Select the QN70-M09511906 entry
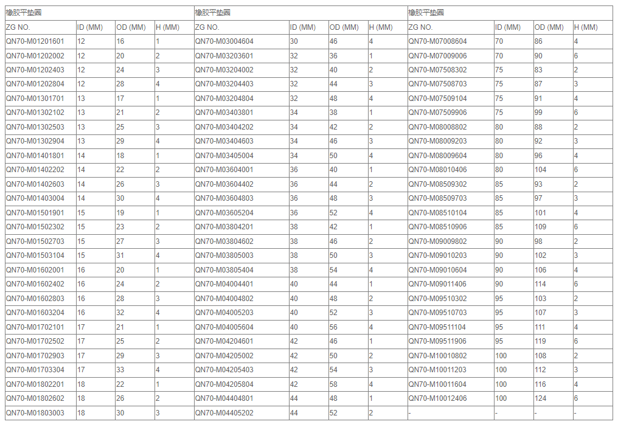 (x=437, y=341)
